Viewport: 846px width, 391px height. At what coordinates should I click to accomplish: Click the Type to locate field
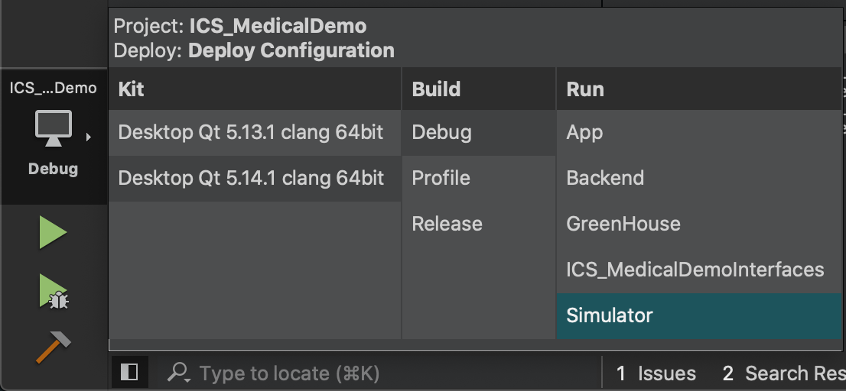378,373
